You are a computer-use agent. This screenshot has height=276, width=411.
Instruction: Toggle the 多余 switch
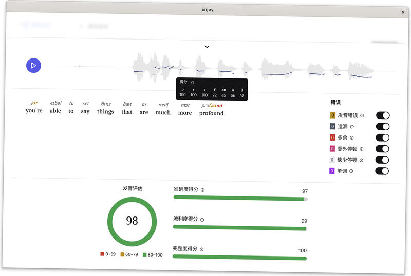point(382,137)
